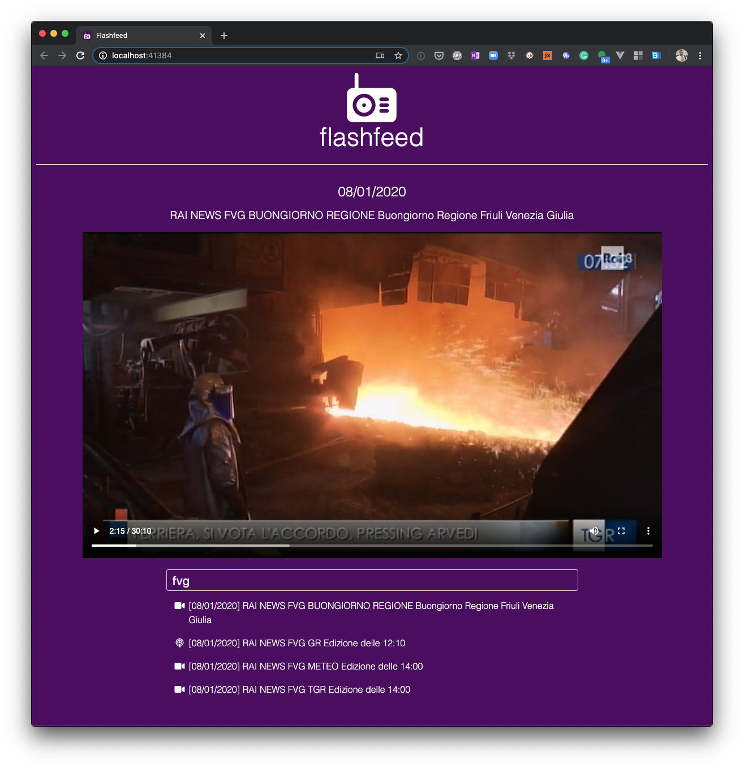Click the video icon beside BUONGIORNO REGIONE result
Viewport: 744px width, 768px height.
[x=179, y=606]
